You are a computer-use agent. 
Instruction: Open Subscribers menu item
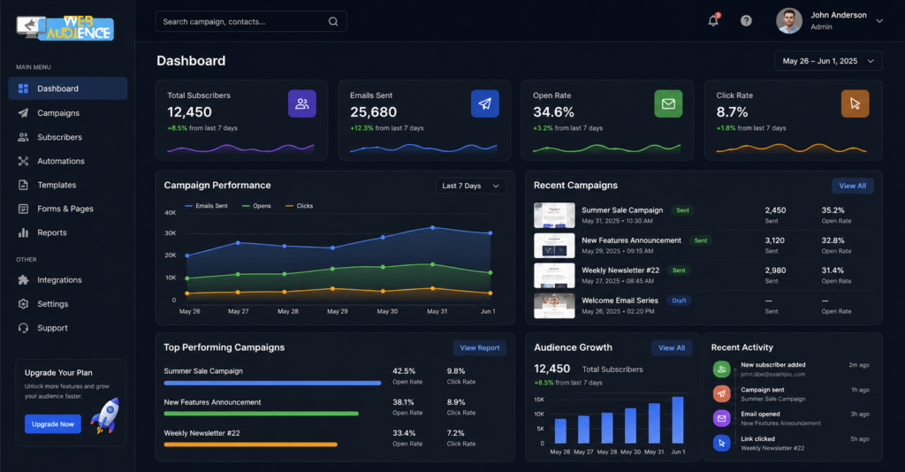[67, 137]
